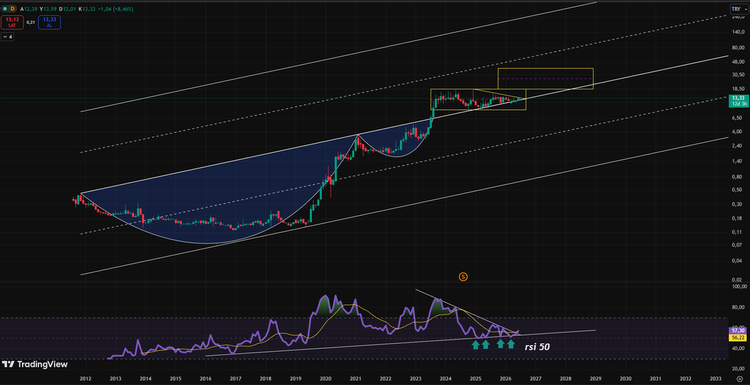Click the green market status dot
Image resolution: width=750 pixels, height=385 pixels.
[x=5, y=9]
